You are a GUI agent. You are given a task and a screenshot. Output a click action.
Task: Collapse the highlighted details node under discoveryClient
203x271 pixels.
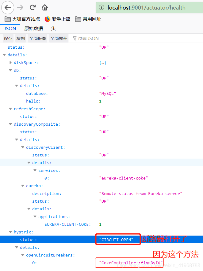29,163
